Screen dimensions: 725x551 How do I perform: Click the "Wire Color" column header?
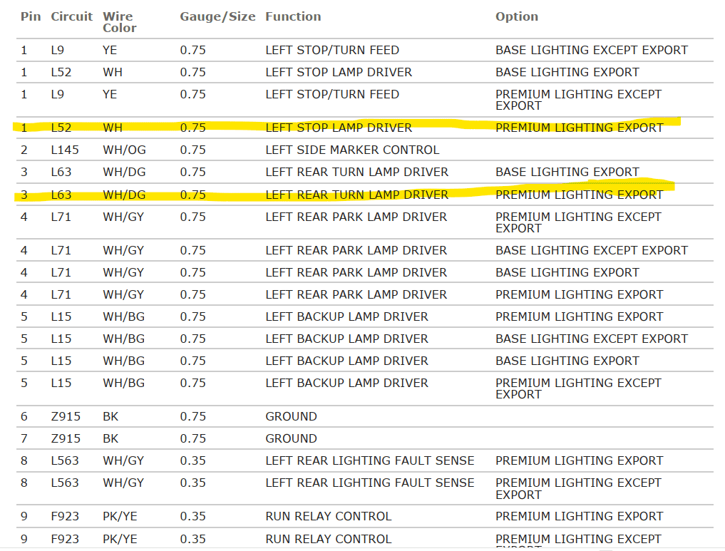pos(119,22)
